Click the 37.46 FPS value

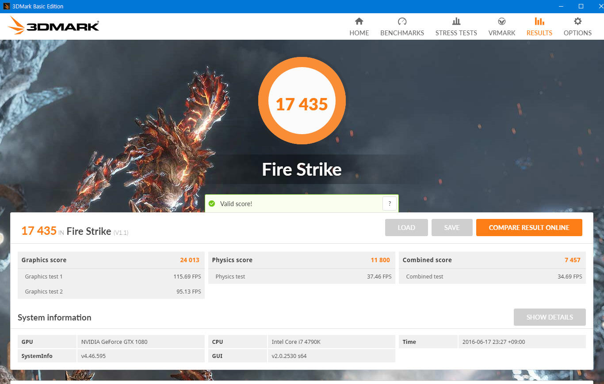[379, 277]
